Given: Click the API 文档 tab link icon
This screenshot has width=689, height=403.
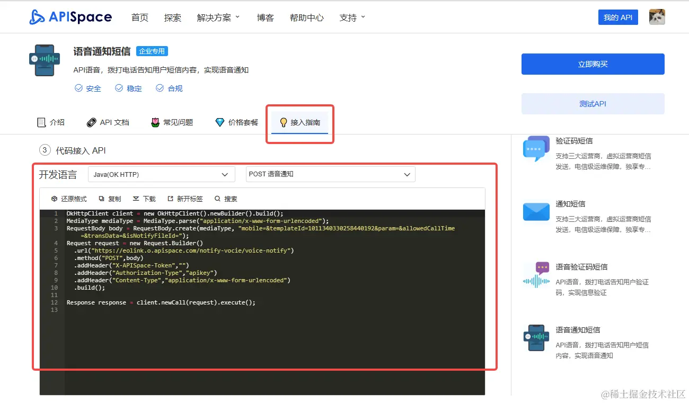Looking at the screenshot, I should (x=91, y=122).
